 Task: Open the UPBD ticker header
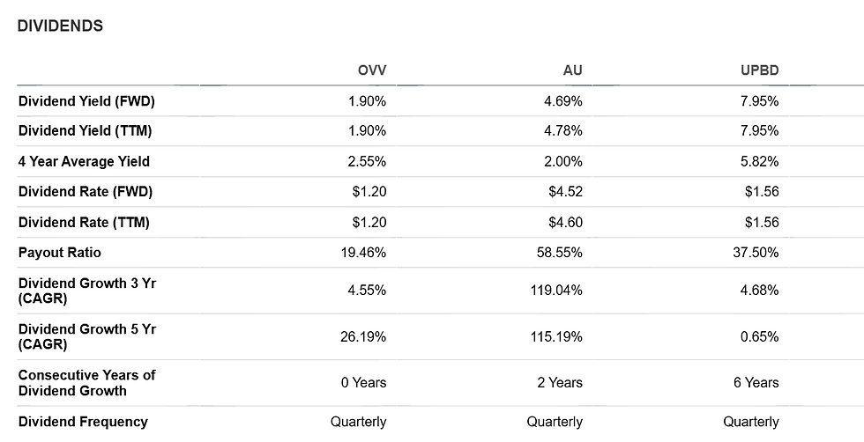(x=760, y=70)
